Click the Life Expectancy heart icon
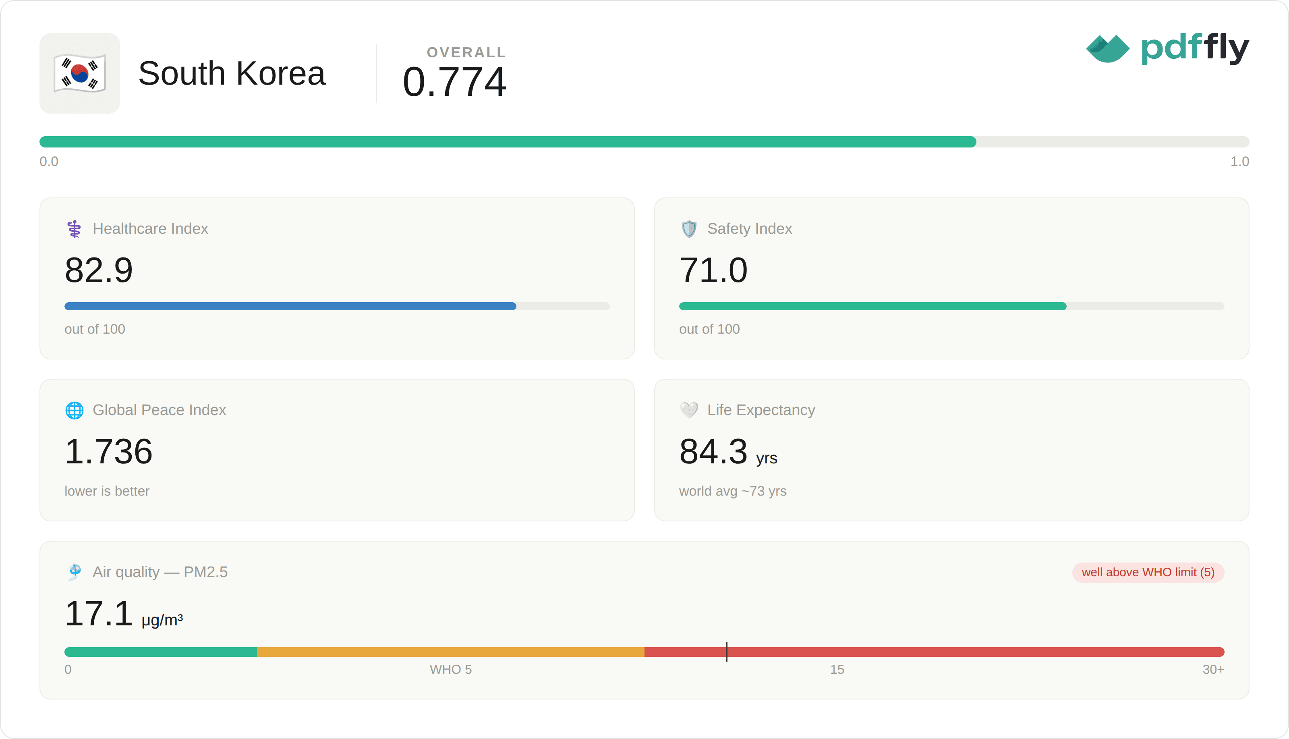 click(689, 410)
